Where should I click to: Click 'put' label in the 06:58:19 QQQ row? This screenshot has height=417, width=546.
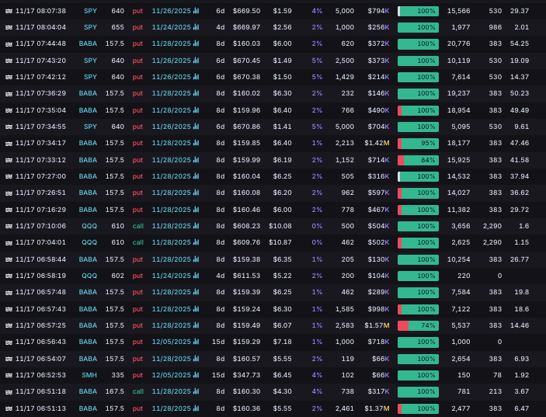point(137,276)
